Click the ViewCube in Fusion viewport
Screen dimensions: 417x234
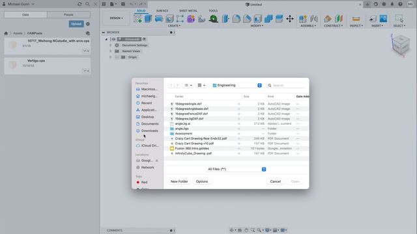pyautogui.click(x=401, y=45)
